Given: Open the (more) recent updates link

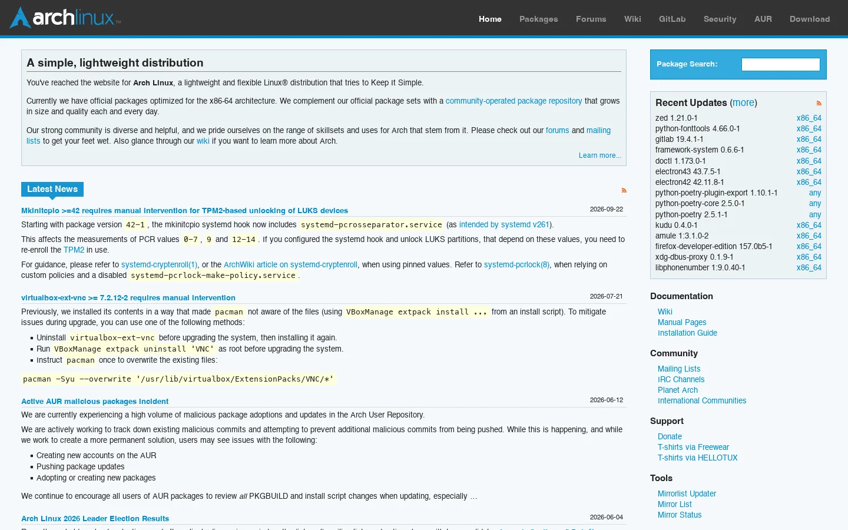Looking at the screenshot, I should click(743, 102).
